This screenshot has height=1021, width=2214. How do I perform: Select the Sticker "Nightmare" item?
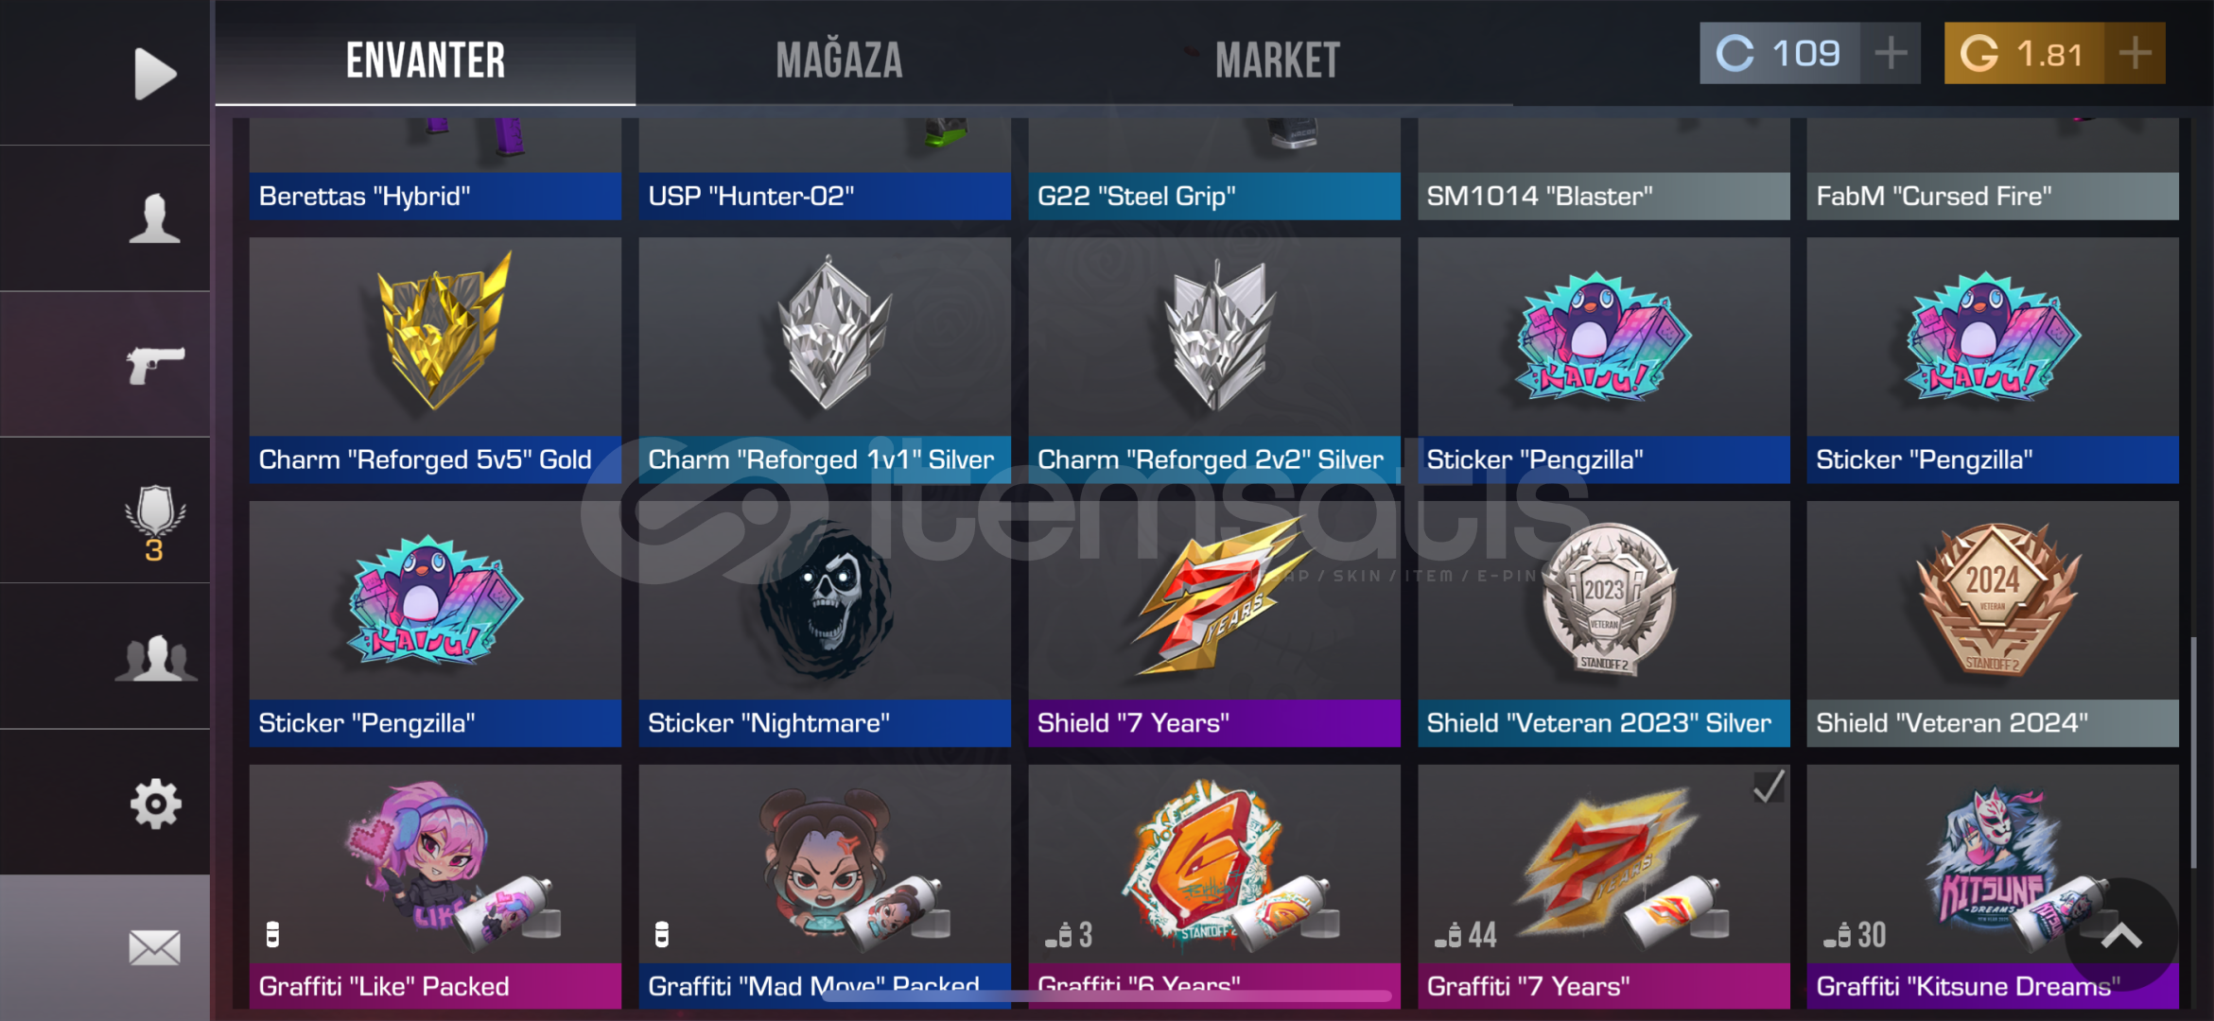tap(825, 624)
